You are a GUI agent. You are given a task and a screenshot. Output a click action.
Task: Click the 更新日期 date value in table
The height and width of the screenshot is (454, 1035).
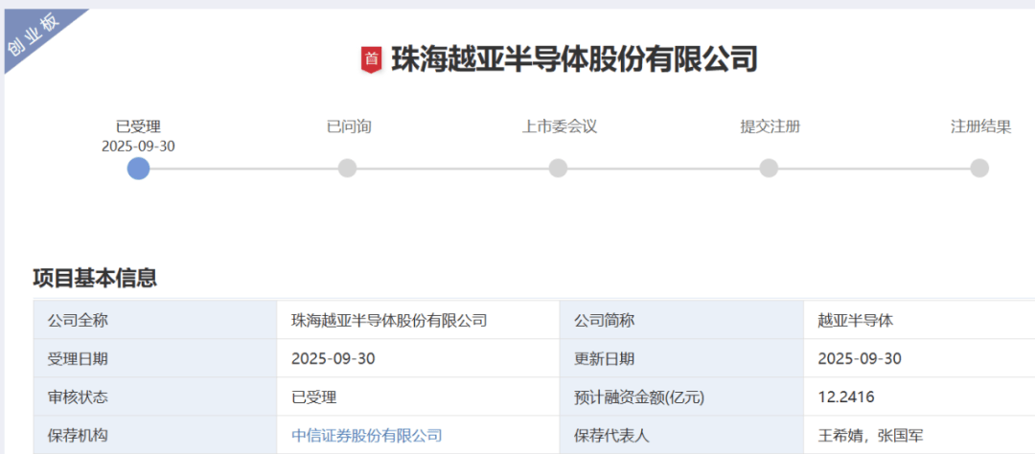(x=860, y=358)
